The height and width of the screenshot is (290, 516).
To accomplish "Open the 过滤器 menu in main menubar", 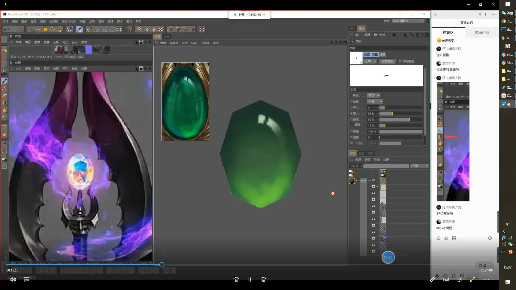I will (x=53, y=21).
